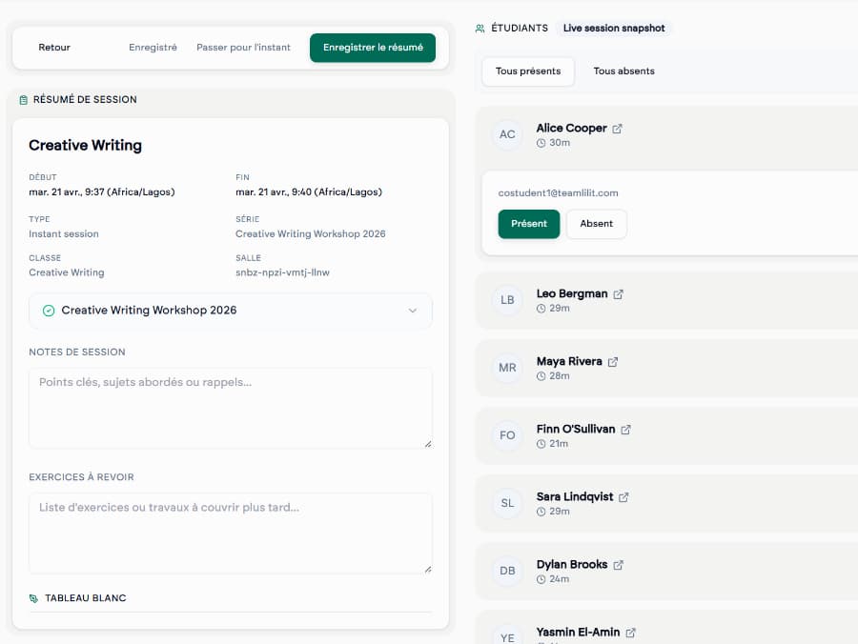Click Passer pour l'instant
858x644 pixels.
click(x=243, y=48)
